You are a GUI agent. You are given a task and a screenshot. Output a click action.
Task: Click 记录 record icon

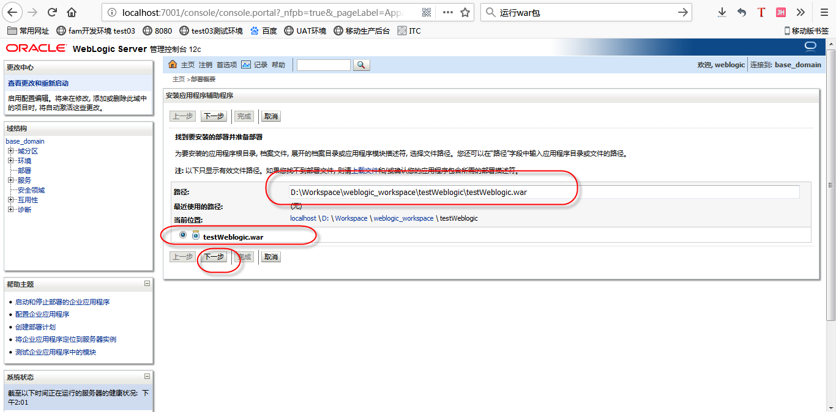[x=246, y=65]
